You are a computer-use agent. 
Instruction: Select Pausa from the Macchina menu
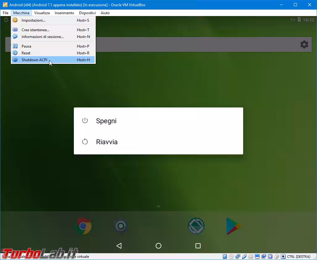[x=26, y=46]
